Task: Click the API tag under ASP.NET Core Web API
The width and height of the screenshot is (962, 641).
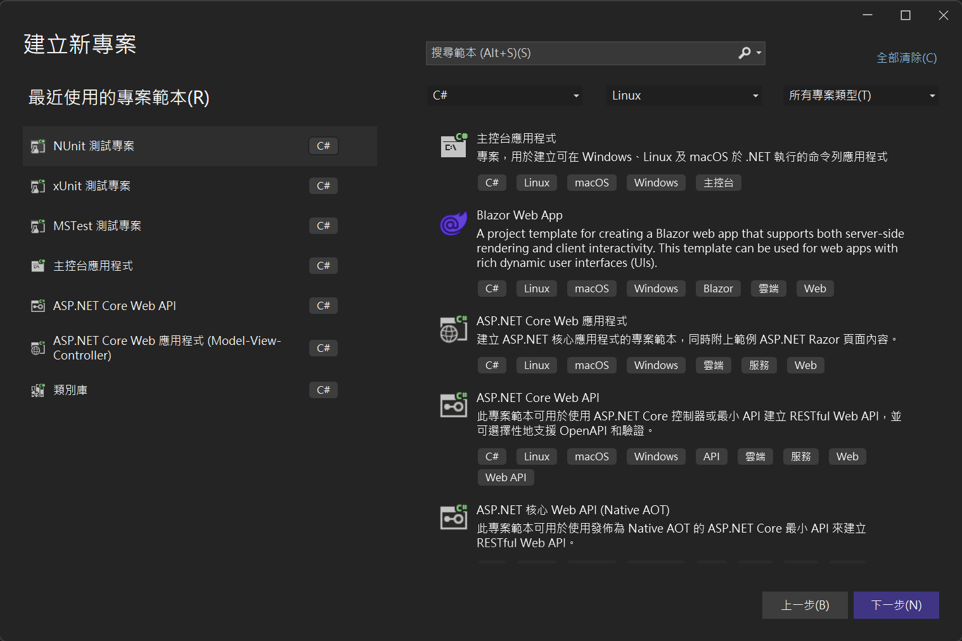Action: 712,457
